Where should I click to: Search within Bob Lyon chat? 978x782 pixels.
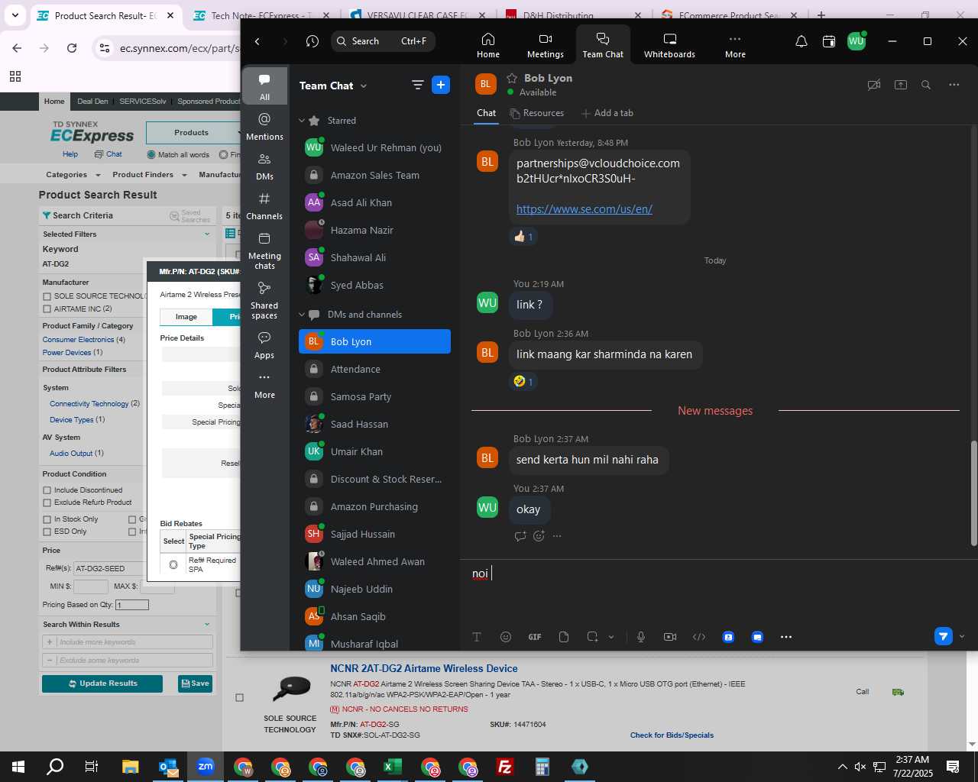[926, 85]
